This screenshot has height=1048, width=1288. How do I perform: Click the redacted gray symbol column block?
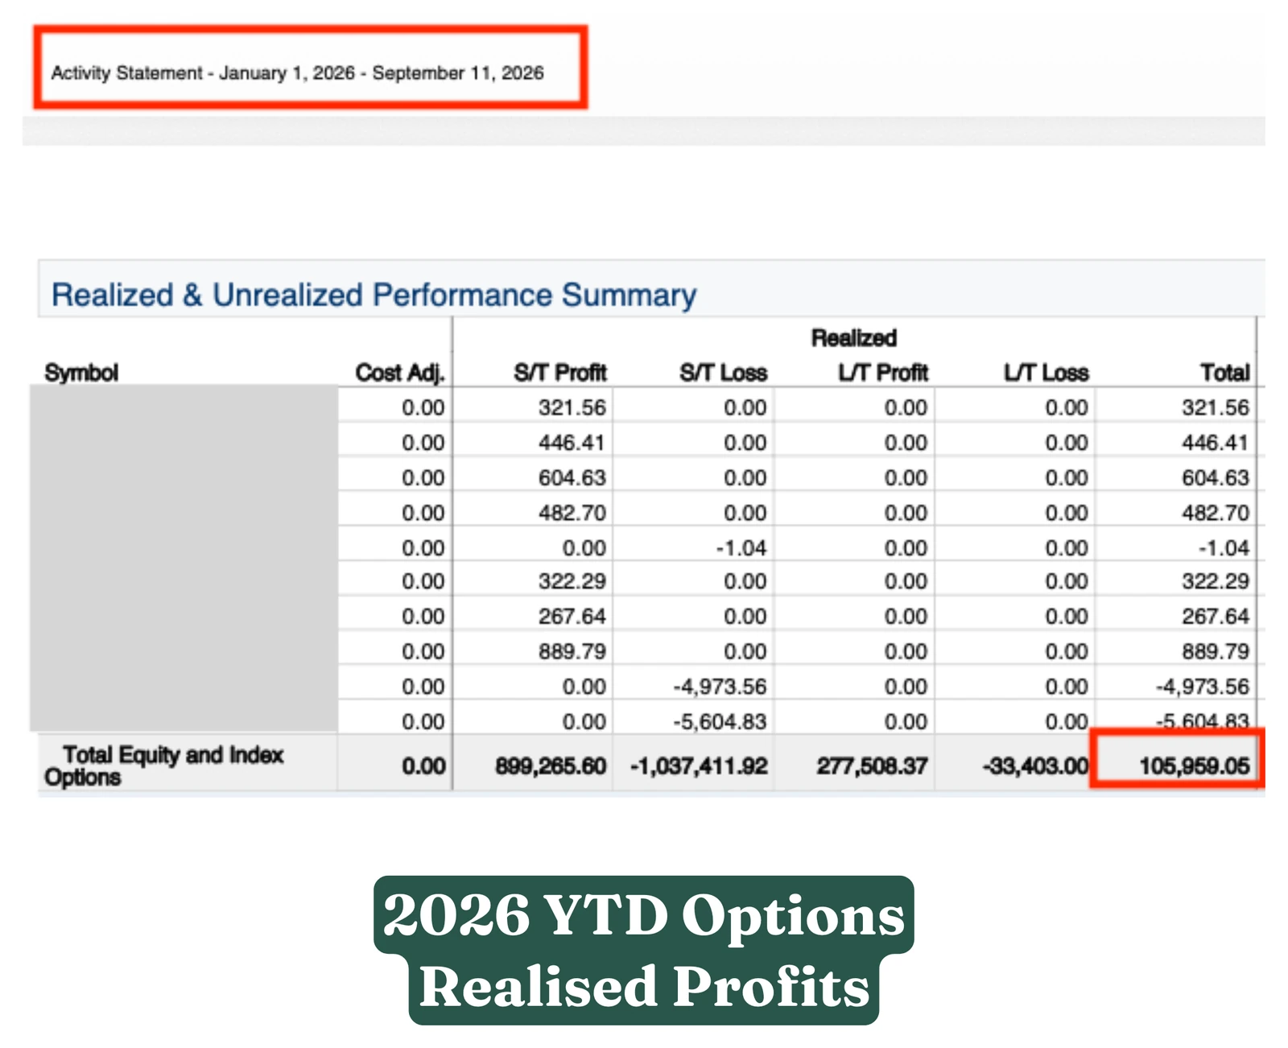(x=184, y=559)
